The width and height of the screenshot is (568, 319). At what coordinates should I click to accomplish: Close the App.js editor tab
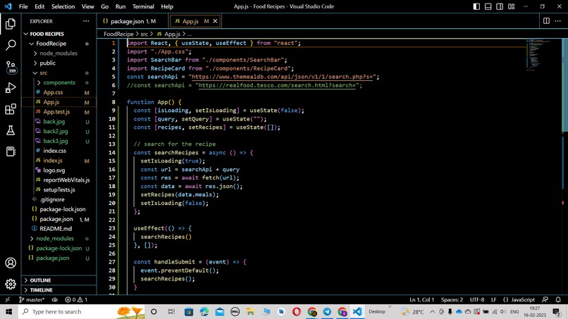tap(215, 21)
